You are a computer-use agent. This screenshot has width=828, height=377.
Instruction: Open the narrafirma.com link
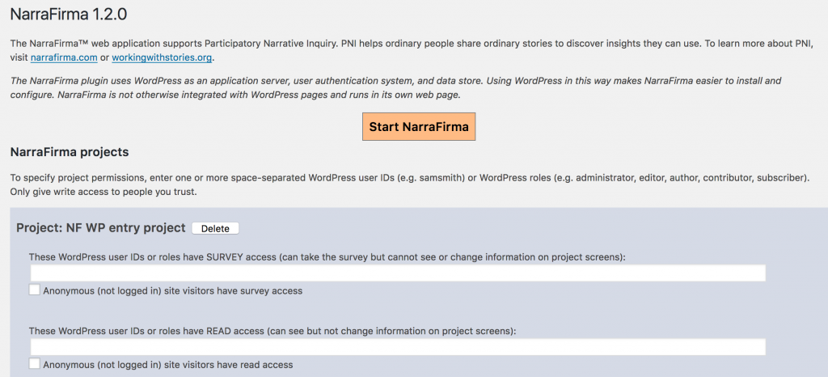(64, 58)
